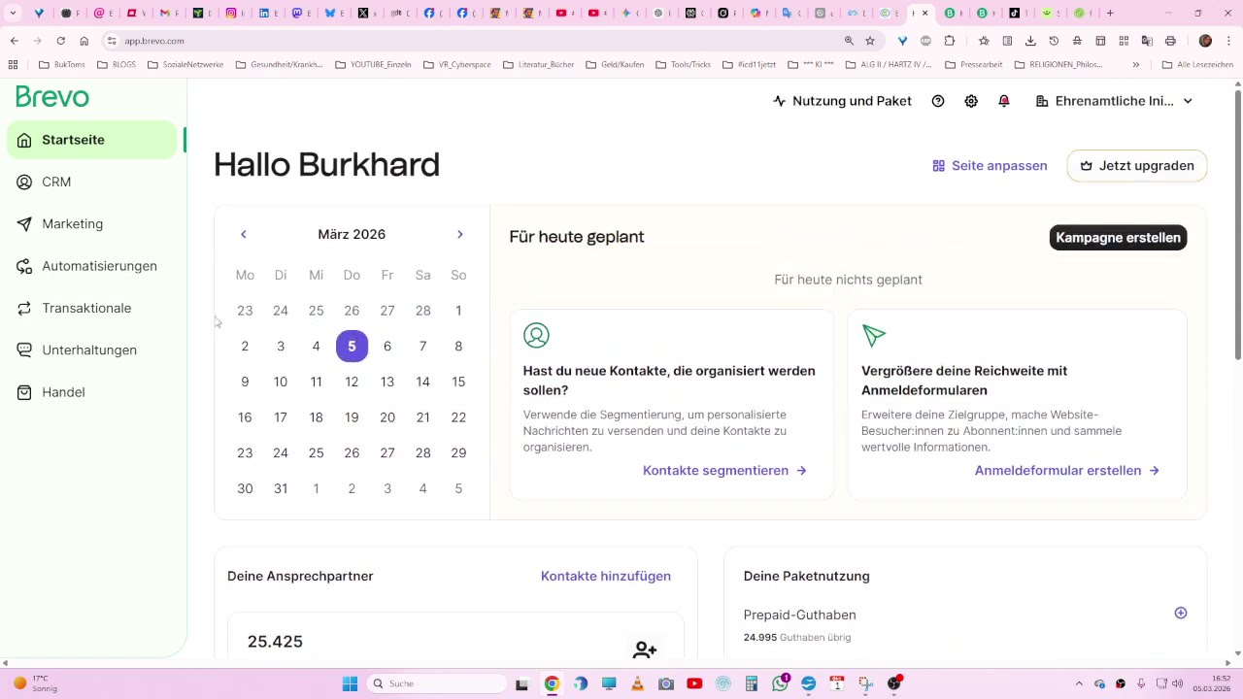Click printer icon in browser toolbar
This screenshot has height=699, width=1243.
coord(1170,41)
